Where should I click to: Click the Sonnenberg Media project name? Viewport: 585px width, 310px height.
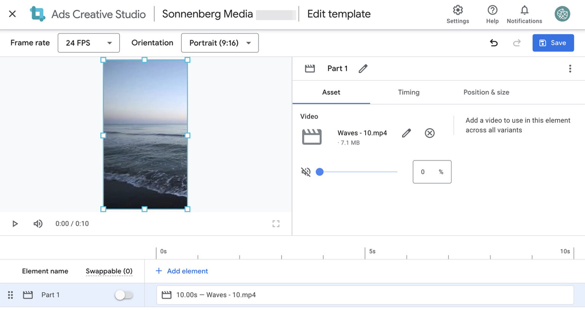pyautogui.click(x=208, y=14)
